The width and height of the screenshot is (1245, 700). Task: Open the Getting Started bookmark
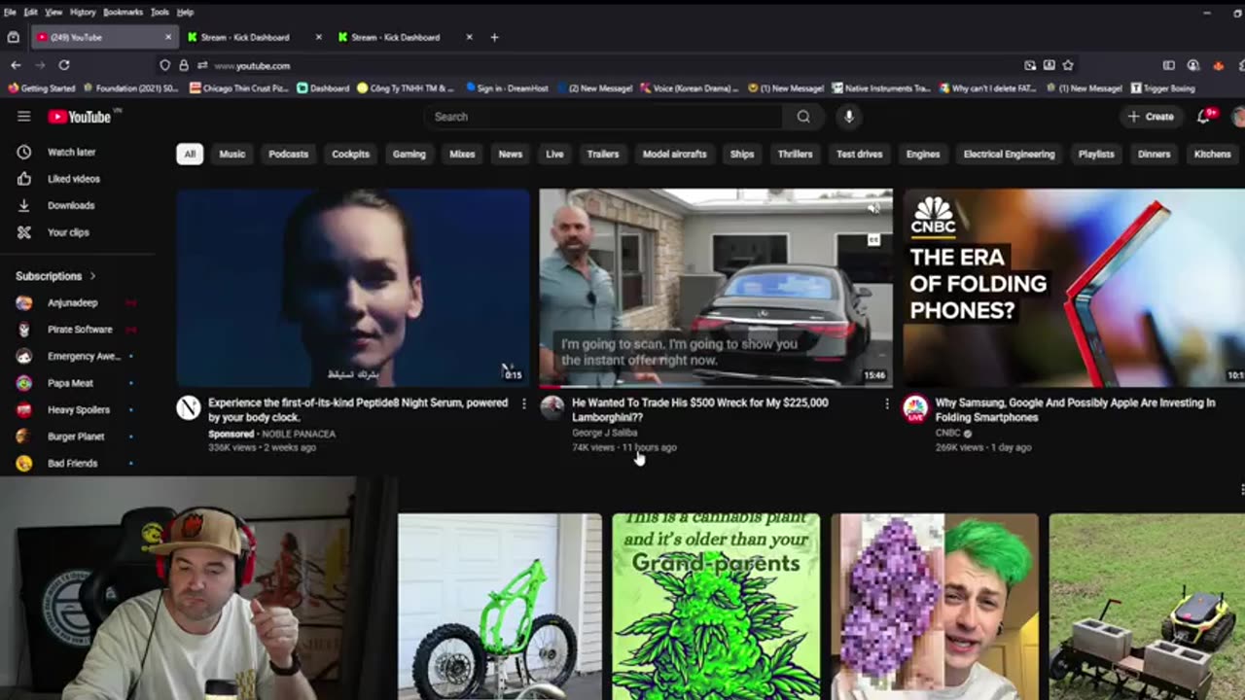click(41, 88)
